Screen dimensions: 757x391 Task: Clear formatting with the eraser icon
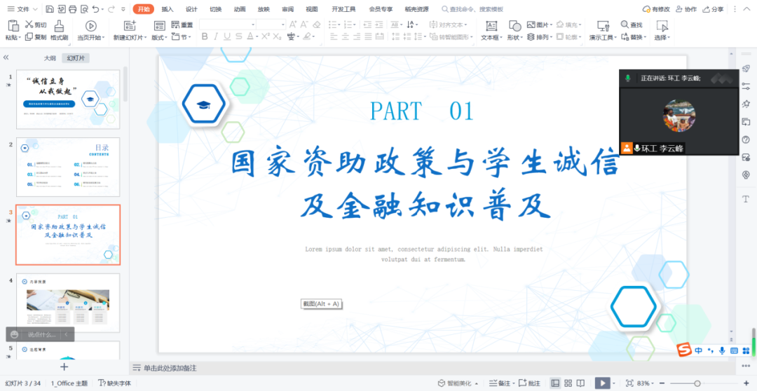pyautogui.click(x=317, y=24)
